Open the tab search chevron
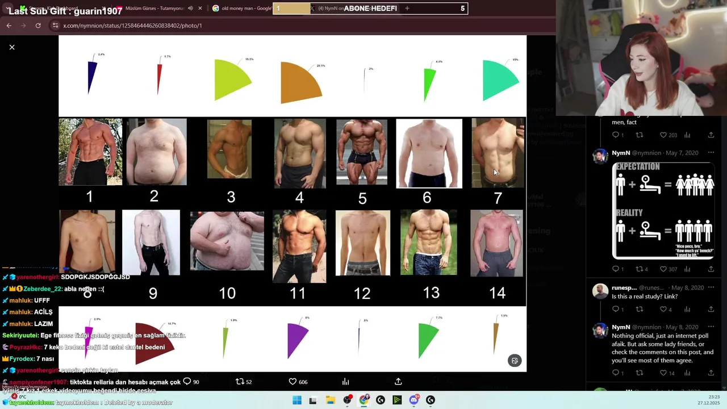 pyautogui.click(x=7, y=9)
